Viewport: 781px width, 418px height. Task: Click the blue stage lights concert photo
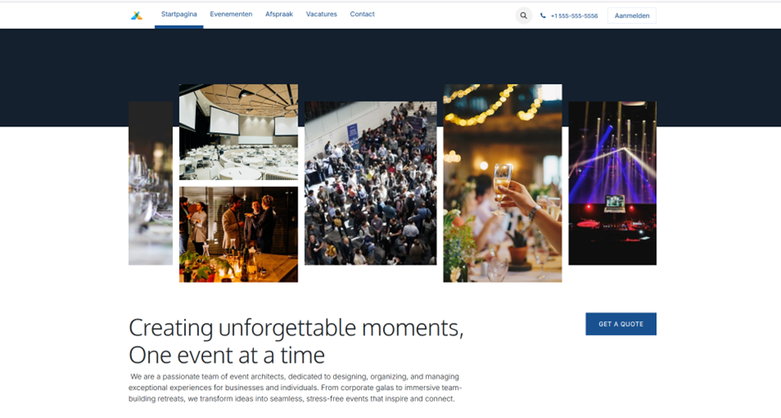pos(612,183)
